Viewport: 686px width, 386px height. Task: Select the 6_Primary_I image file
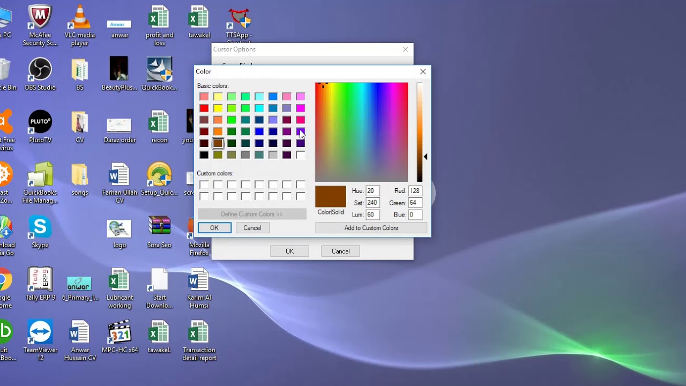tap(79, 288)
